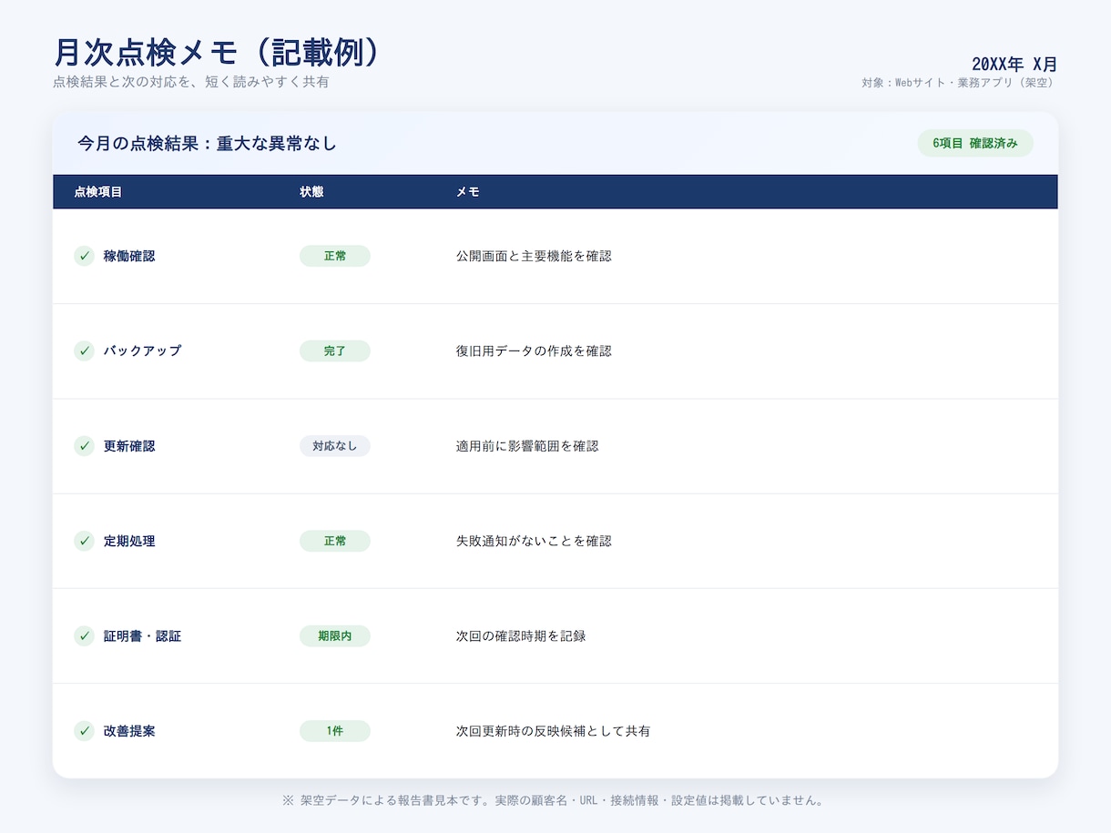Click the 対応なし status badge for 更新確認
This screenshot has height=833, width=1111.
click(x=335, y=446)
